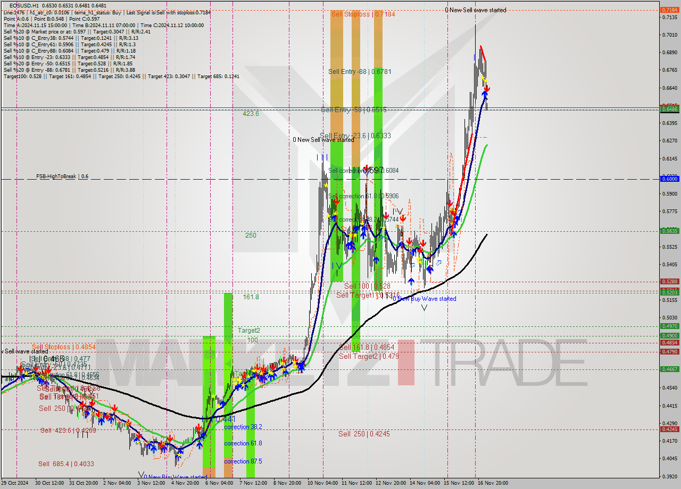Click the '423.6' Fibonacci level label
The width and height of the screenshot is (681, 489).
[251, 114]
